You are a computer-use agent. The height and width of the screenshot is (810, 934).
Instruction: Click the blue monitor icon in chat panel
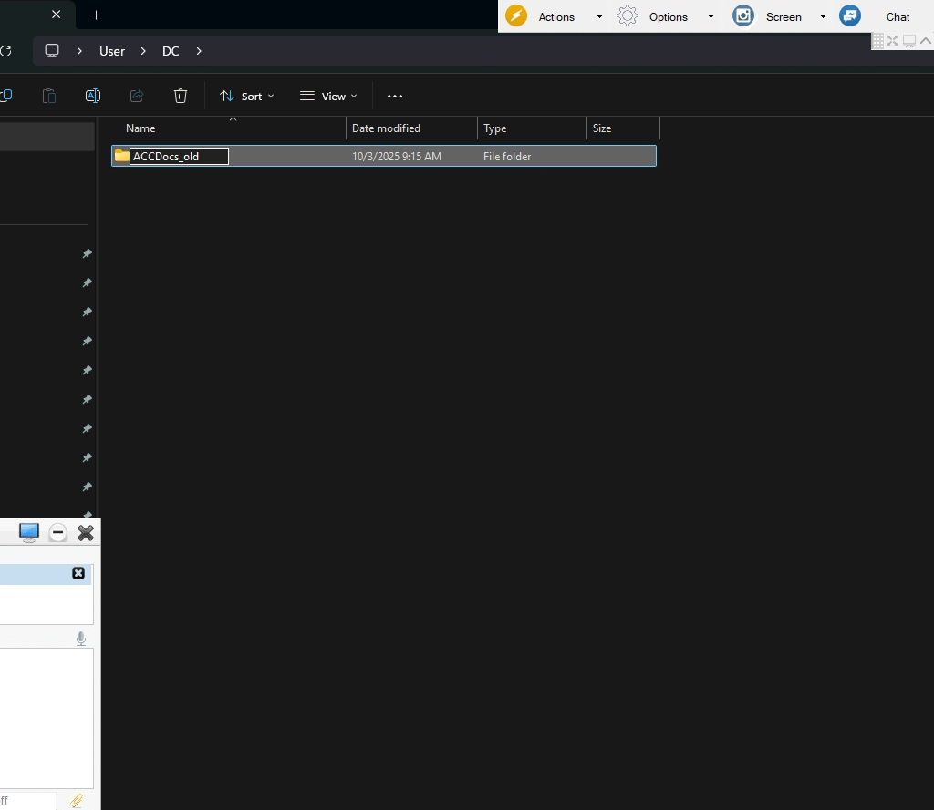click(x=29, y=532)
